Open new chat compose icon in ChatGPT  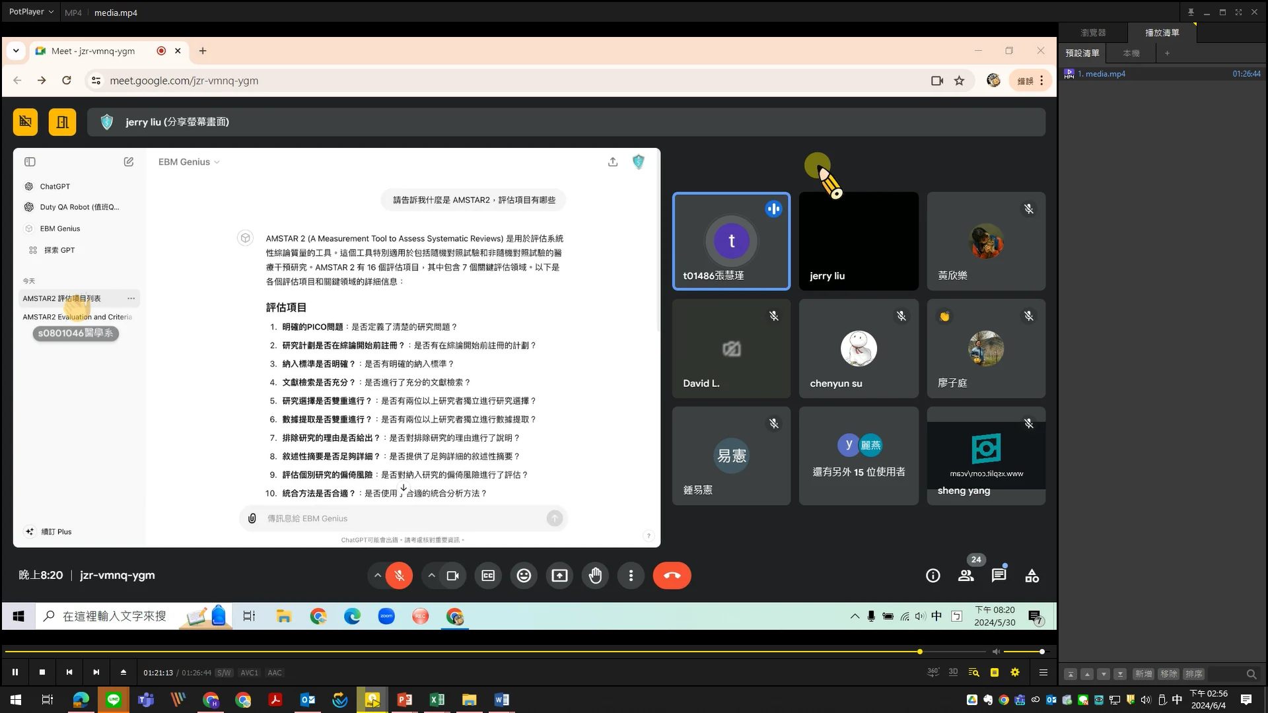(129, 162)
